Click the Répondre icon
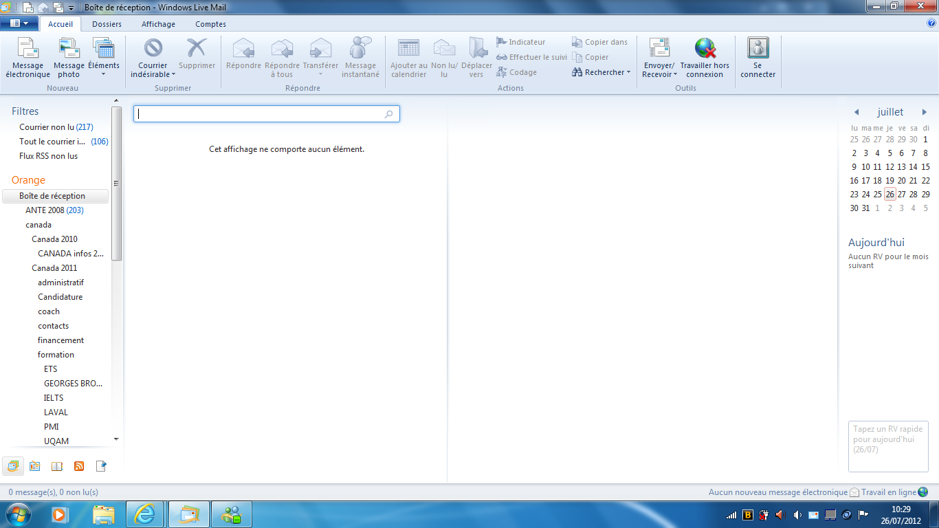This screenshot has width=939, height=528. [x=243, y=48]
